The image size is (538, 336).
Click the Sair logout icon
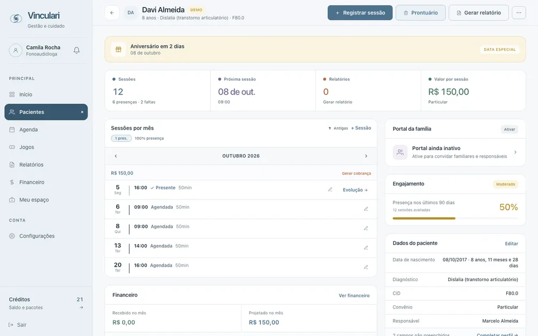tap(11, 325)
